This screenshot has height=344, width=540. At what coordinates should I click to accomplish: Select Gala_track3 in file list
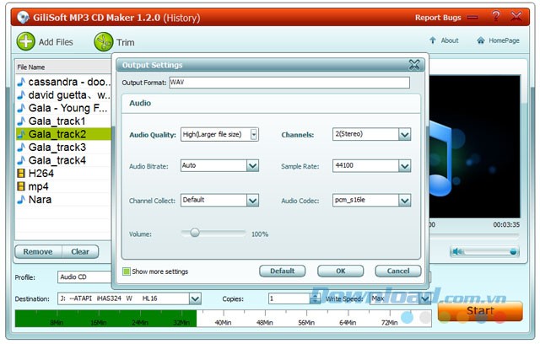(57, 148)
